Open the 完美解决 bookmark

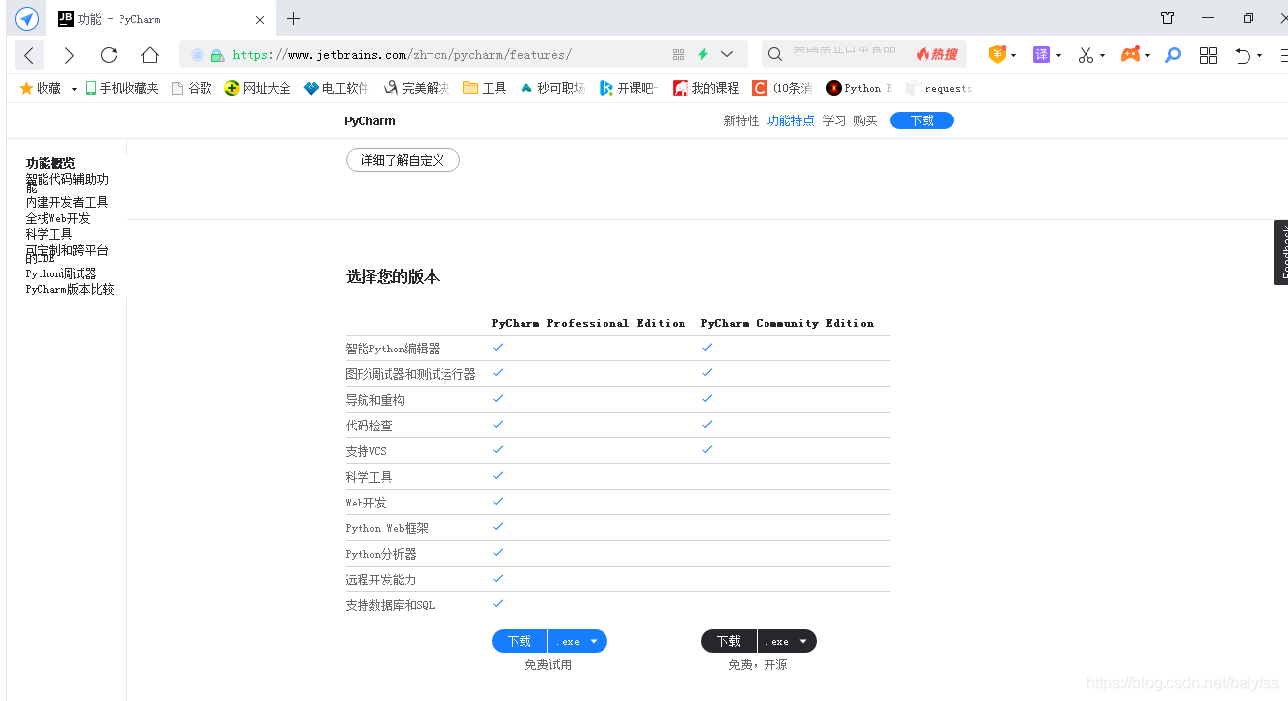[416, 88]
